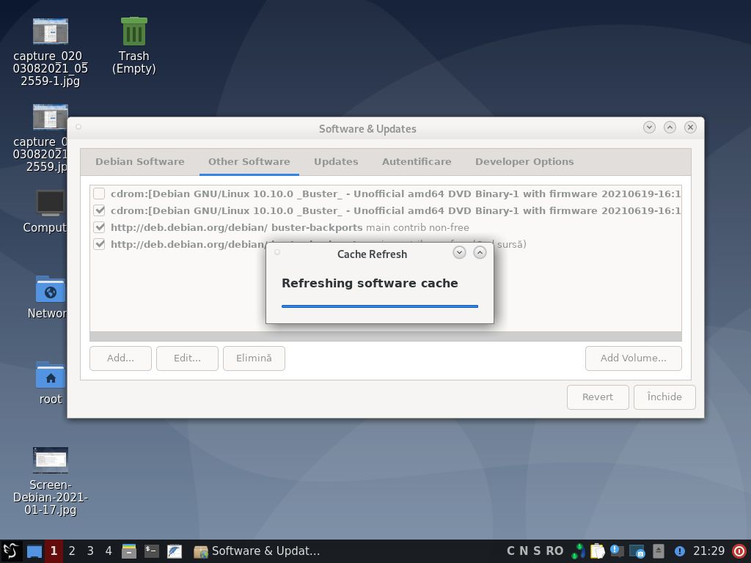This screenshot has height=563, width=751.
Task: Click the removable media eject icon
Action: (659, 551)
